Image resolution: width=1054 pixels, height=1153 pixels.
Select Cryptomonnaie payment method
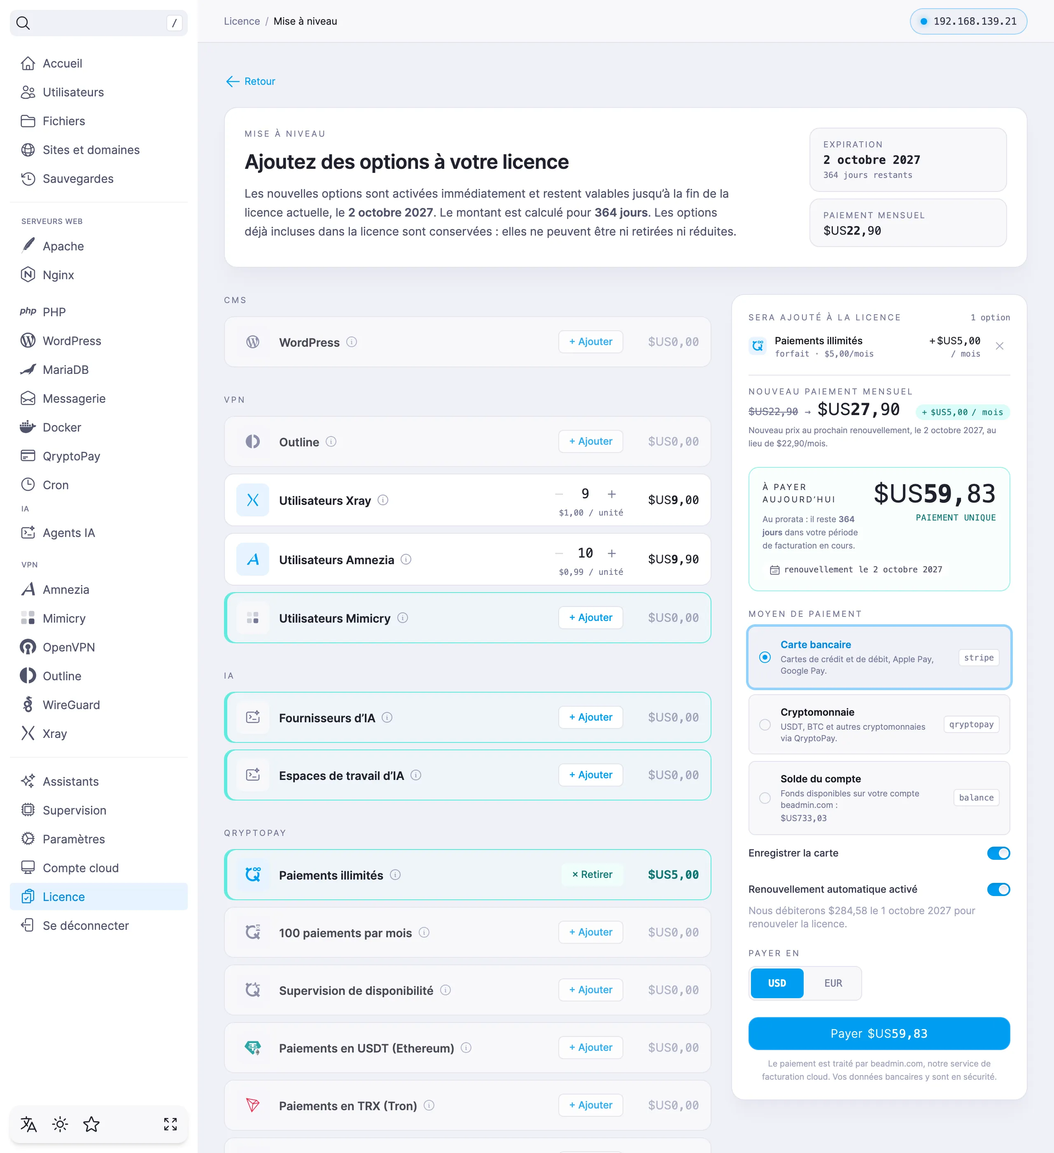(x=879, y=725)
